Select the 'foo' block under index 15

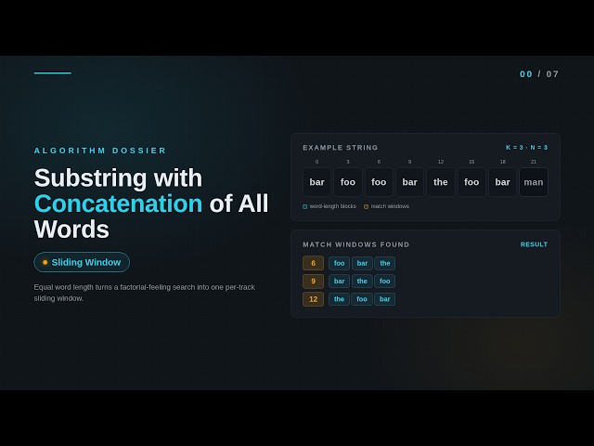click(471, 182)
